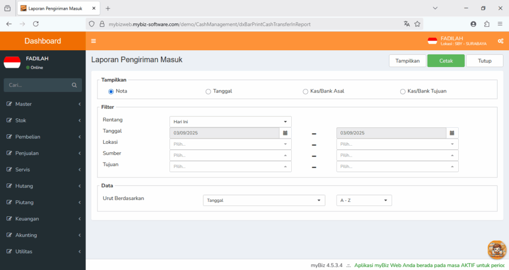Open browser extensions puzzle icon
The height and width of the screenshot is (270, 509).
pyautogui.click(x=487, y=24)
